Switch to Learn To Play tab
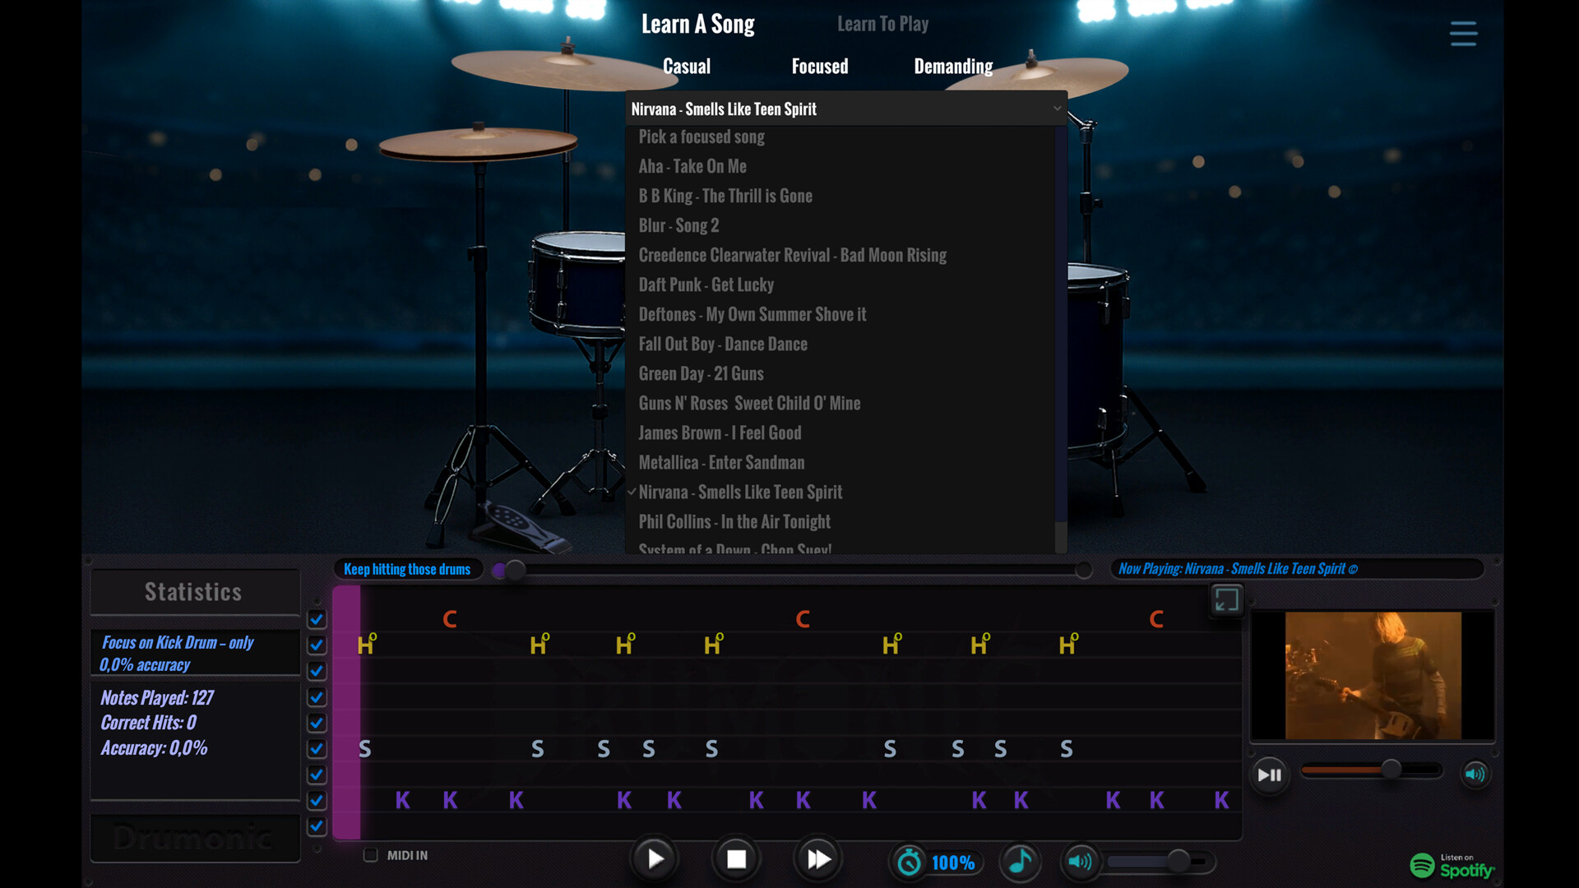Screen dimensions: 1579x888 tap(882, 24)
